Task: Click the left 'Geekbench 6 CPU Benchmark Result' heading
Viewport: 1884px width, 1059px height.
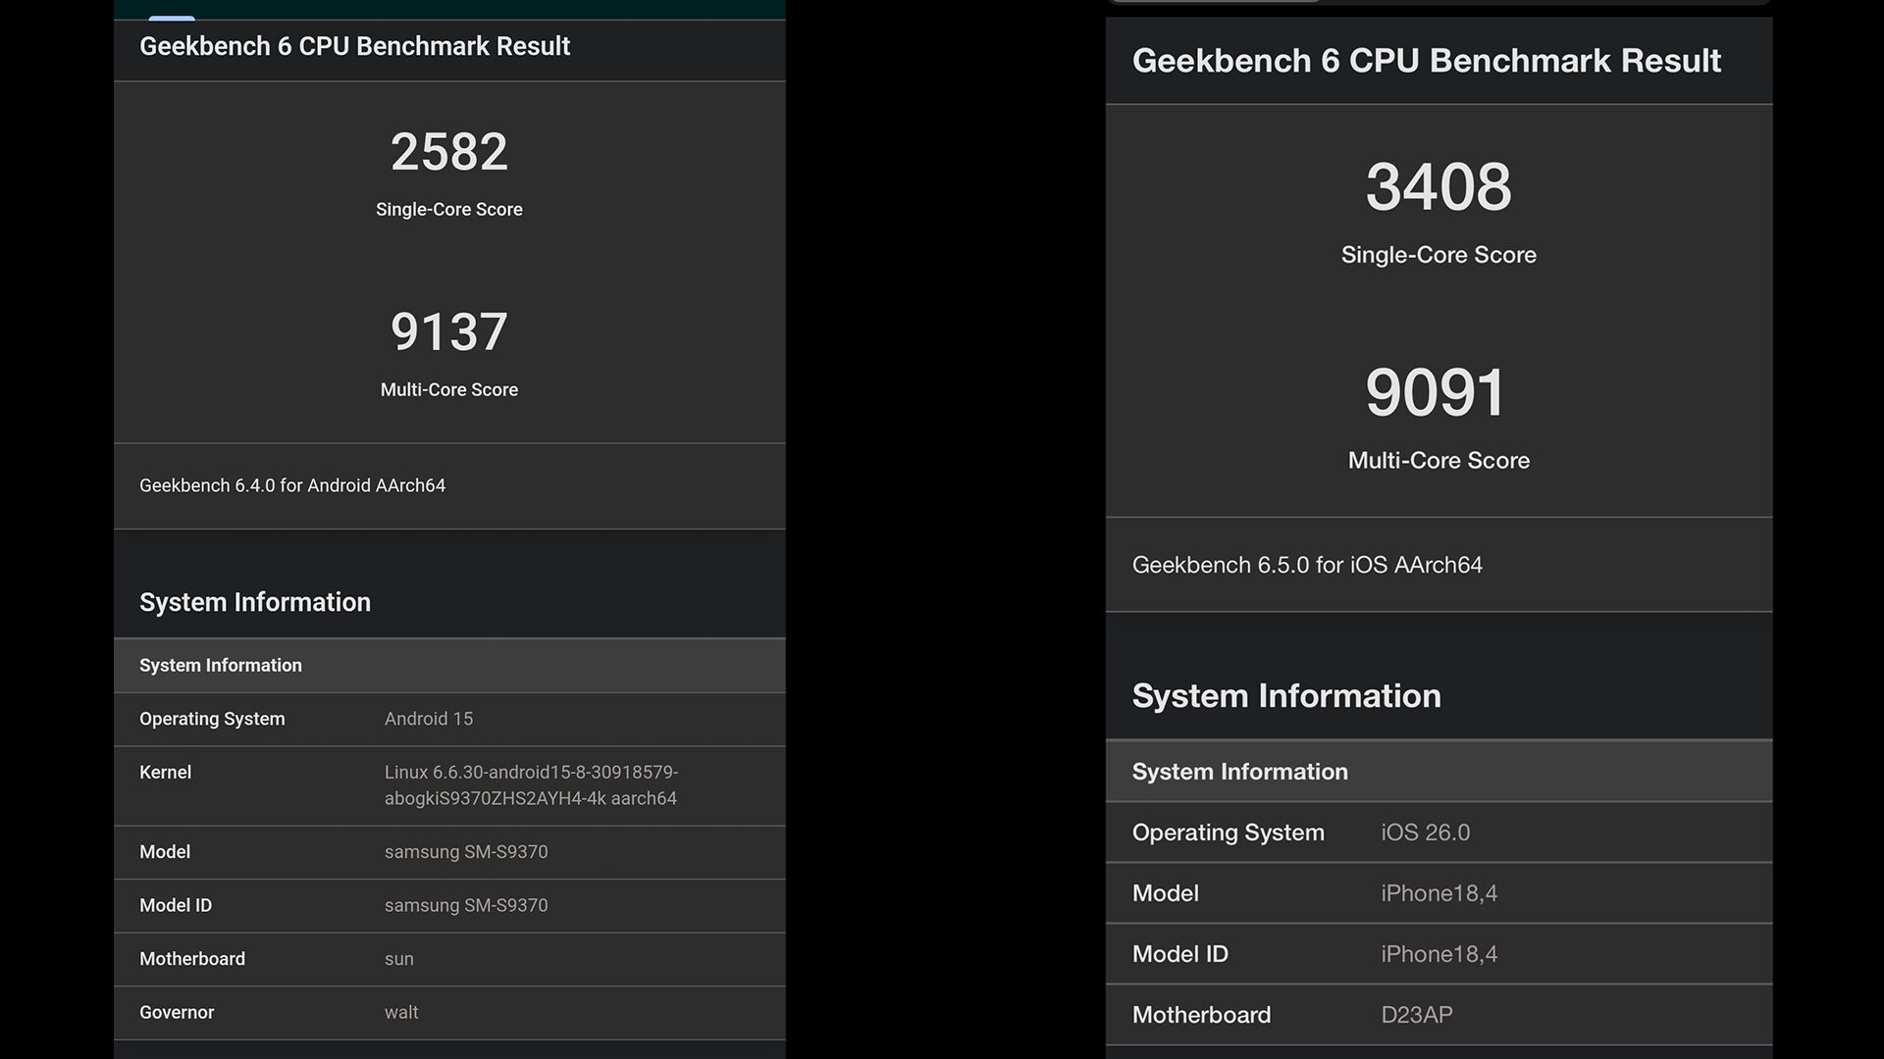Action: tap(354, 46)
